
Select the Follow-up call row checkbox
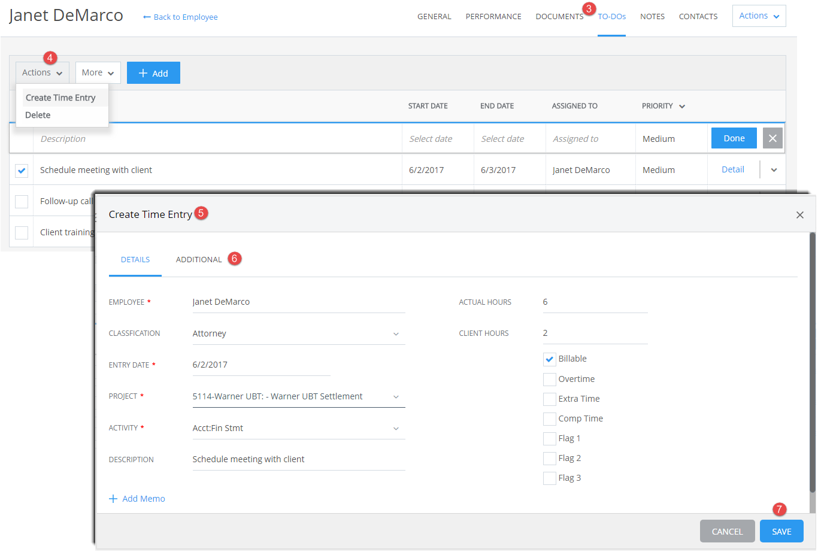pos(22,202)
